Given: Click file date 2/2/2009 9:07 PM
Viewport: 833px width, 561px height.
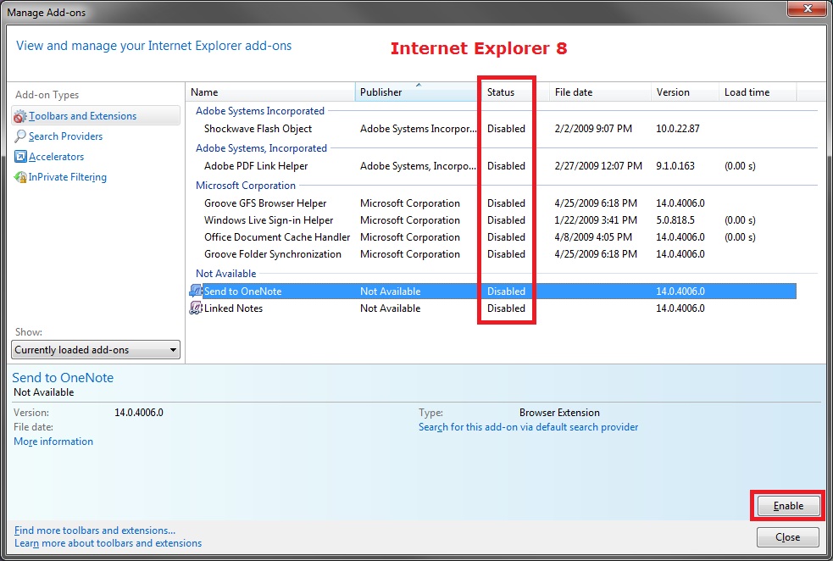Looking at the screenshot, I should (x=593, y=129).
